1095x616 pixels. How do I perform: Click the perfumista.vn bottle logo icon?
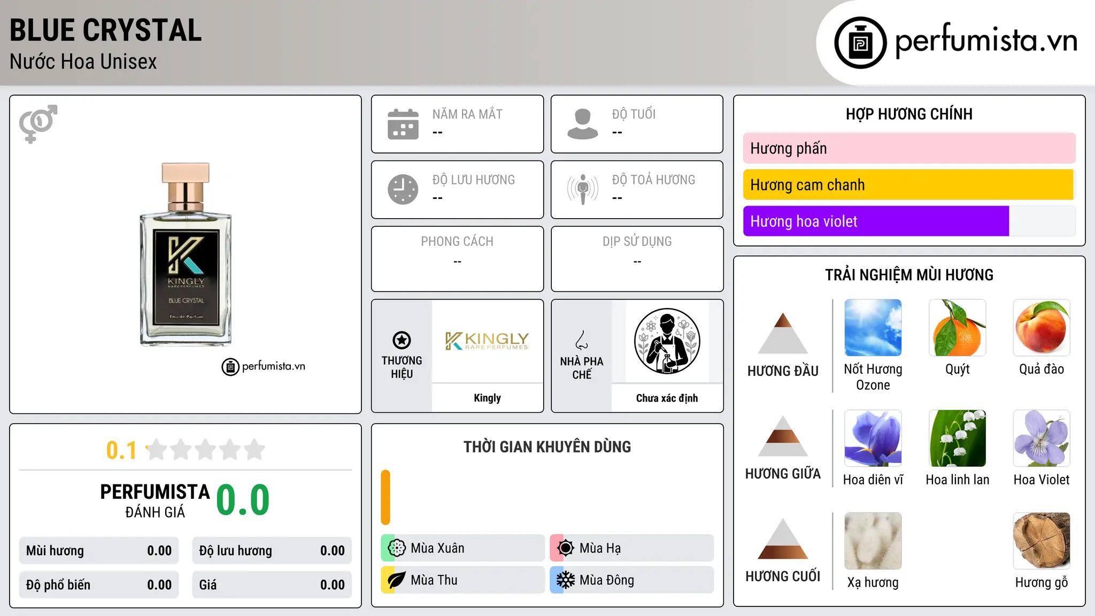860,43
